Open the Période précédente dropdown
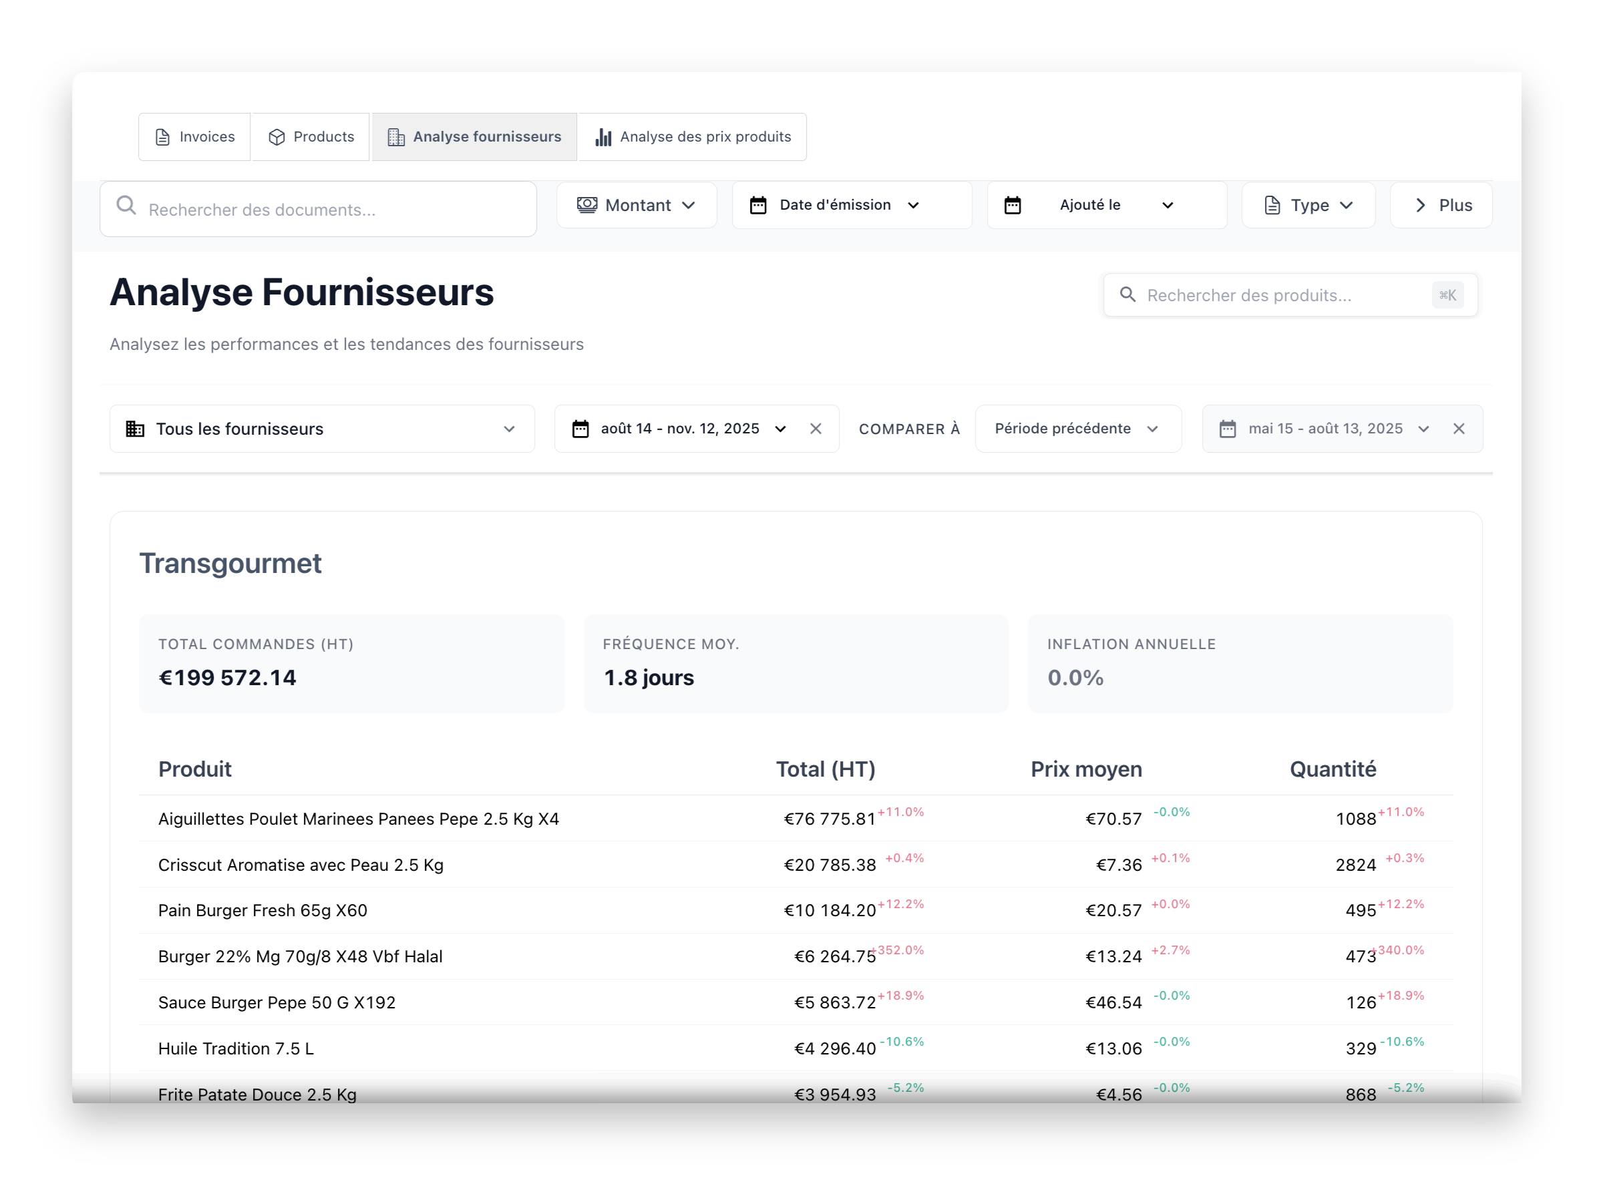This screenshot has height=1182, width=1615. coord(1077,428)
